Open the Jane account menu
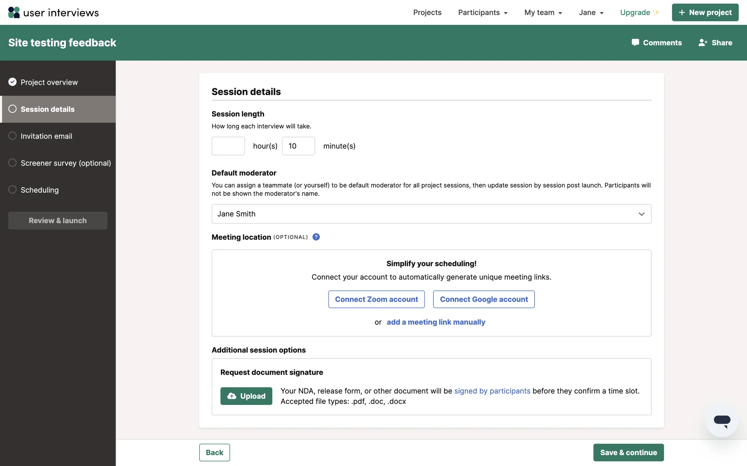 point(591,12)
